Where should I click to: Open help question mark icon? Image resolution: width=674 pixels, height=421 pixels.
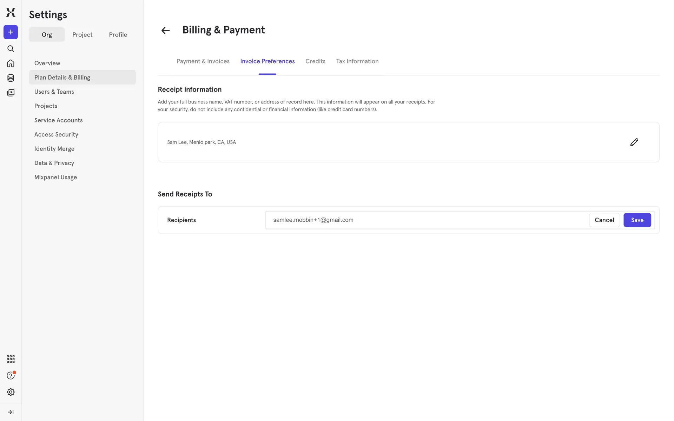(11, 375)
